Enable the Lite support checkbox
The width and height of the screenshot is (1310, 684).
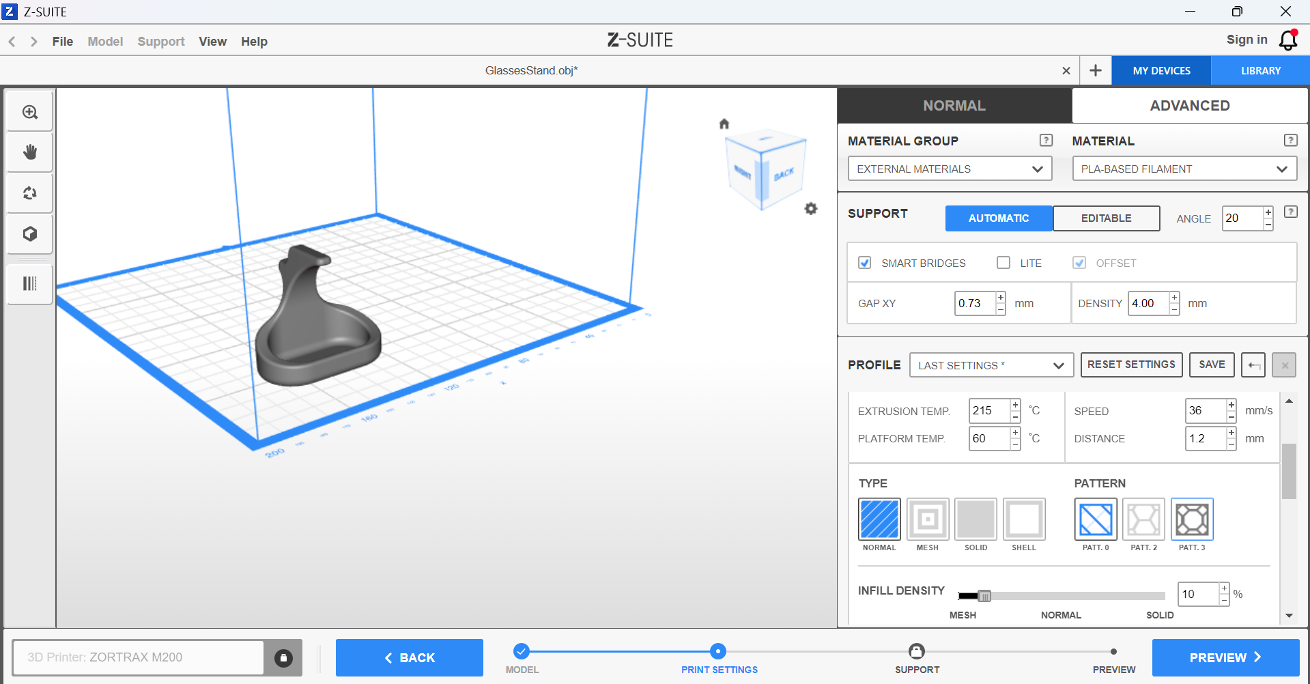(1003, 263)
